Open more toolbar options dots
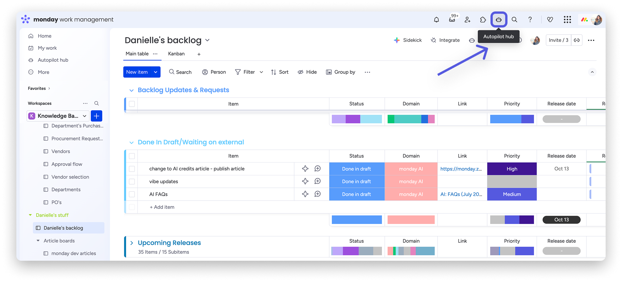The image size is (622, 282). click(367, 72)
